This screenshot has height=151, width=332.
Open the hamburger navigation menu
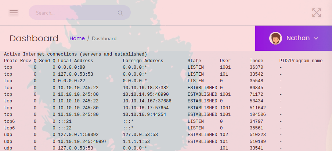click(14, 13)
